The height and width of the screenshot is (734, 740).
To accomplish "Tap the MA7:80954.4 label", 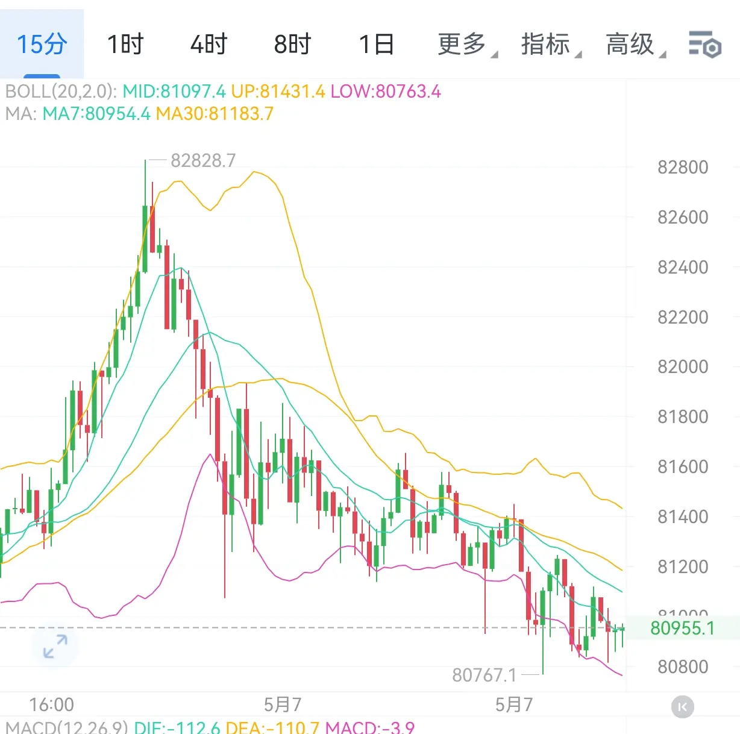I will [96, 113].
